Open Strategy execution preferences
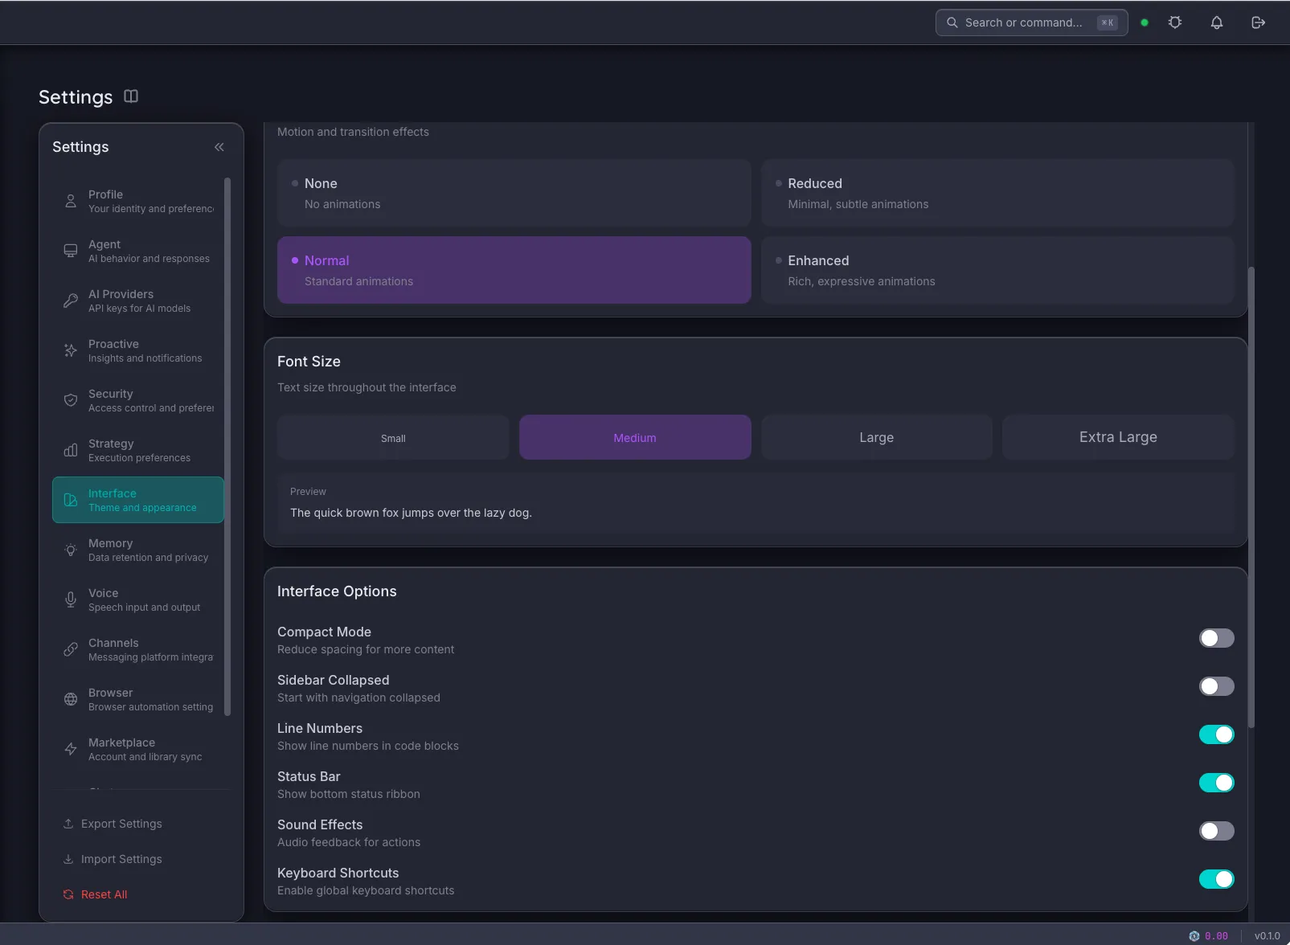 138,450
